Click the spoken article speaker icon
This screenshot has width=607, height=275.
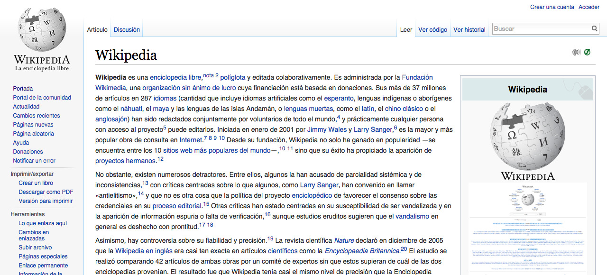(576, 52)
